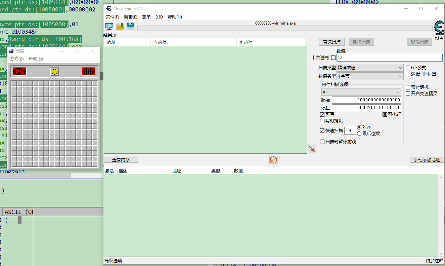This screenshot has width=445, height=266.
Task: Toggle the 禁止随机 checkbox
Action: [x=408, y=87]
